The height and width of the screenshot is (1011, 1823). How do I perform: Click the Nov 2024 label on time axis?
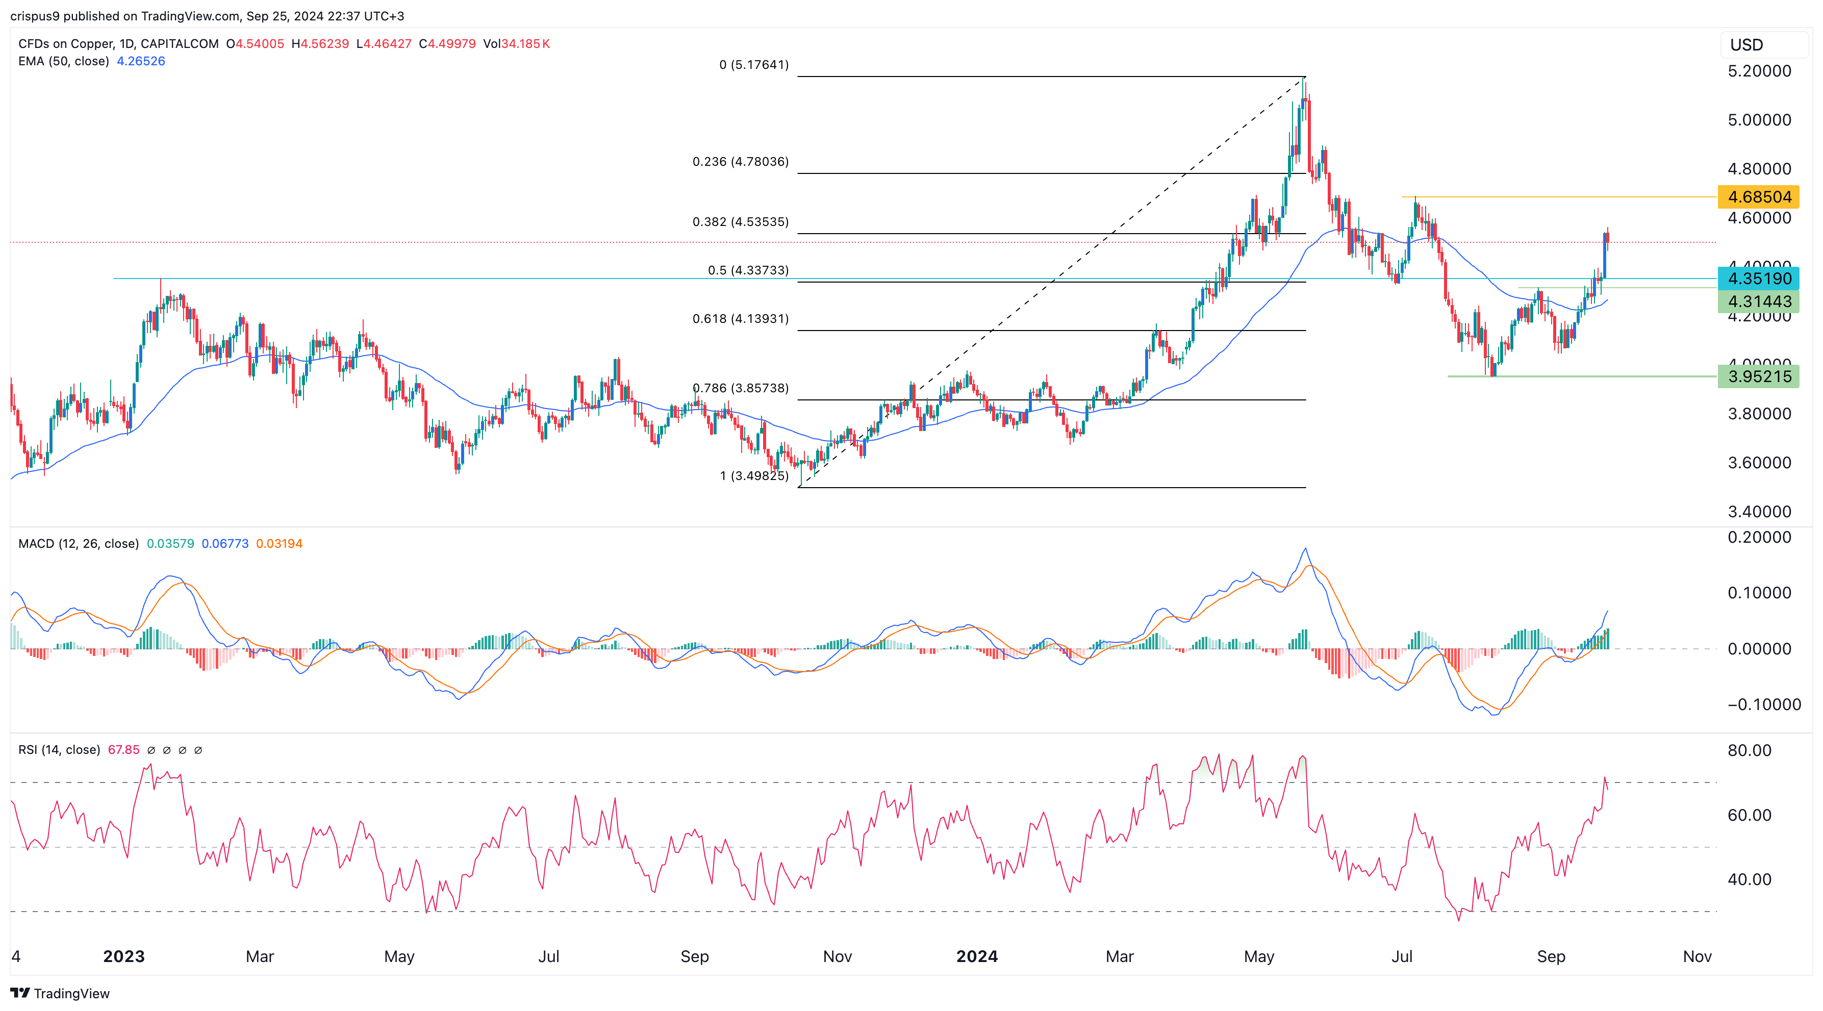pos(1697,956)
